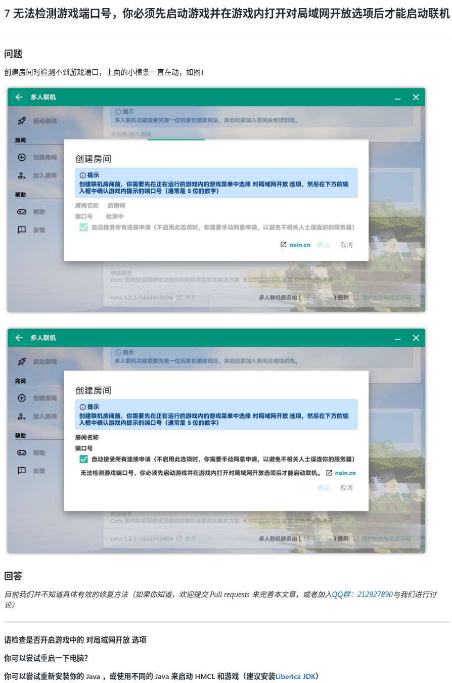
Task: Click the 帮助 gamepad icon in the 检测中 screenshot
Action: tap(22, 212)
